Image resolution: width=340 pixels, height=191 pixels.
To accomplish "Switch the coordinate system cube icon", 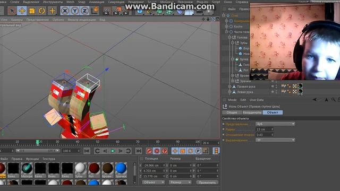I will pyautogui.click(x=95, y=11).
